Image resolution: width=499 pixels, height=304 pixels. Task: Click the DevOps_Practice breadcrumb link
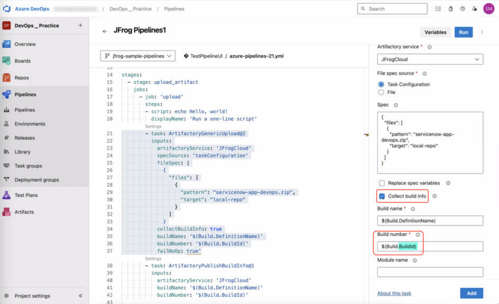(131, 9)
